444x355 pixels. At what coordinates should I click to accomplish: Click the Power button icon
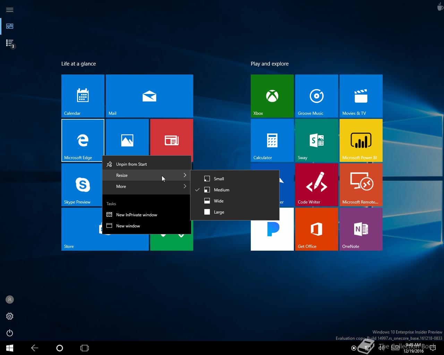point(10,333)
